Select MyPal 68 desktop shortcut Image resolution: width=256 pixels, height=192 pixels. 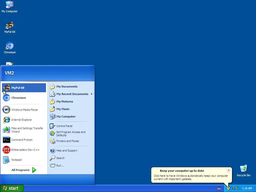(10, 27)
